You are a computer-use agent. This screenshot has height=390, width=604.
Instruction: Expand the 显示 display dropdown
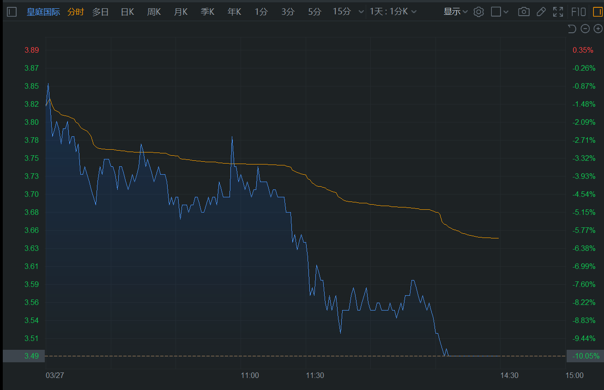(x=455, y=12)
